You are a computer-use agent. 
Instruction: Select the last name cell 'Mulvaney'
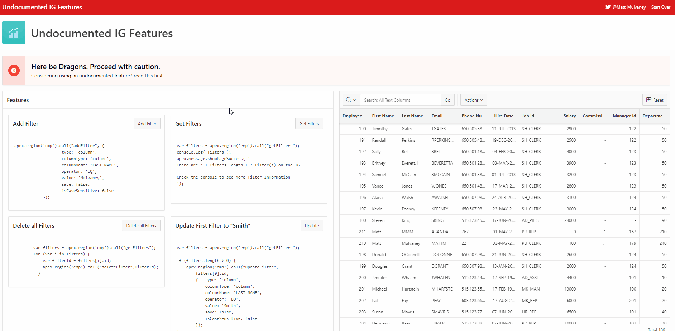[413, 243]
